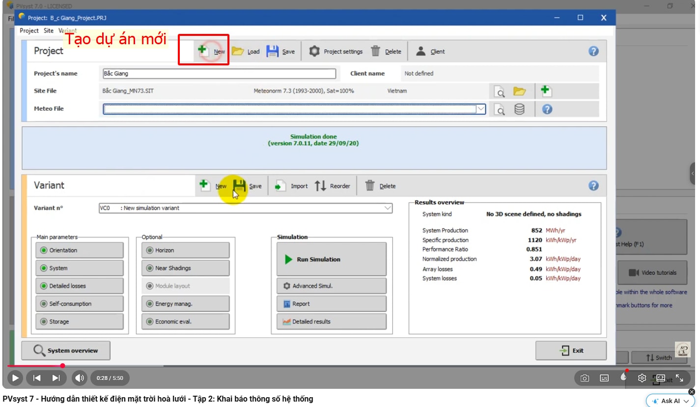Open help for the Project section
The height and width of the screenshot is (407, 700).
coord(593,51)
